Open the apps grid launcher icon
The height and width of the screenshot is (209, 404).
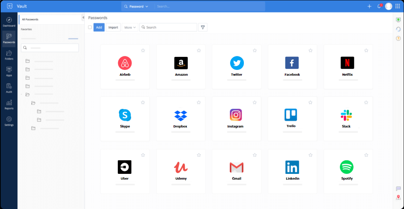tap(397, 6)
